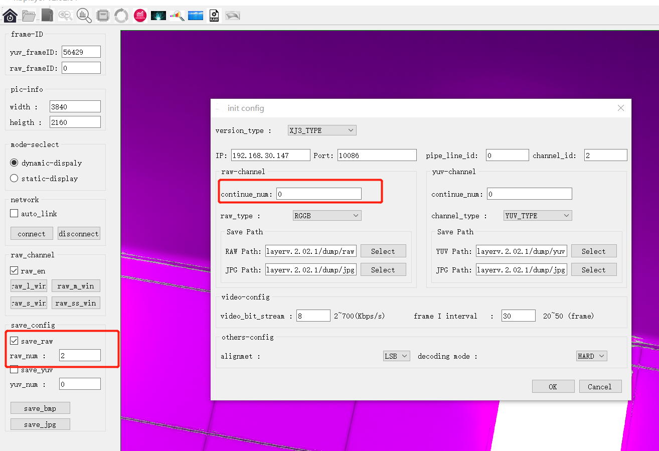Select the static-display radio button

(x=14, y=179)
